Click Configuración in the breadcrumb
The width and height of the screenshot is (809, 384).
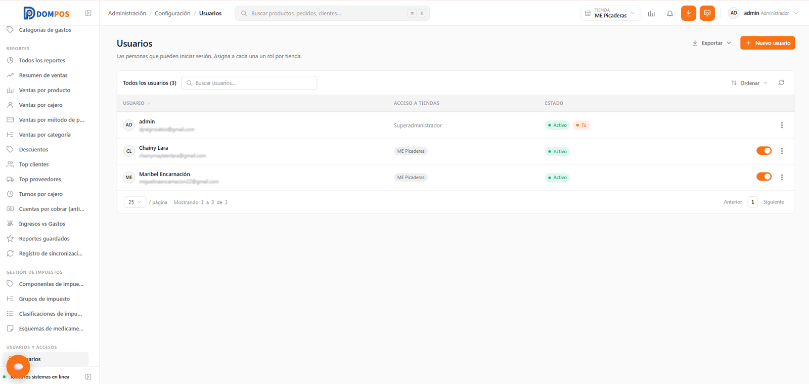[172, 13]
